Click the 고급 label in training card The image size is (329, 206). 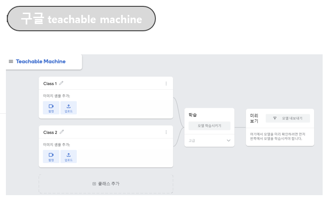[192, 140]
